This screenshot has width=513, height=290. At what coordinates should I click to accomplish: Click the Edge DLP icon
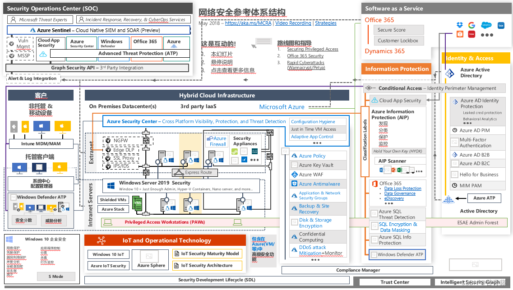point(108,150)
